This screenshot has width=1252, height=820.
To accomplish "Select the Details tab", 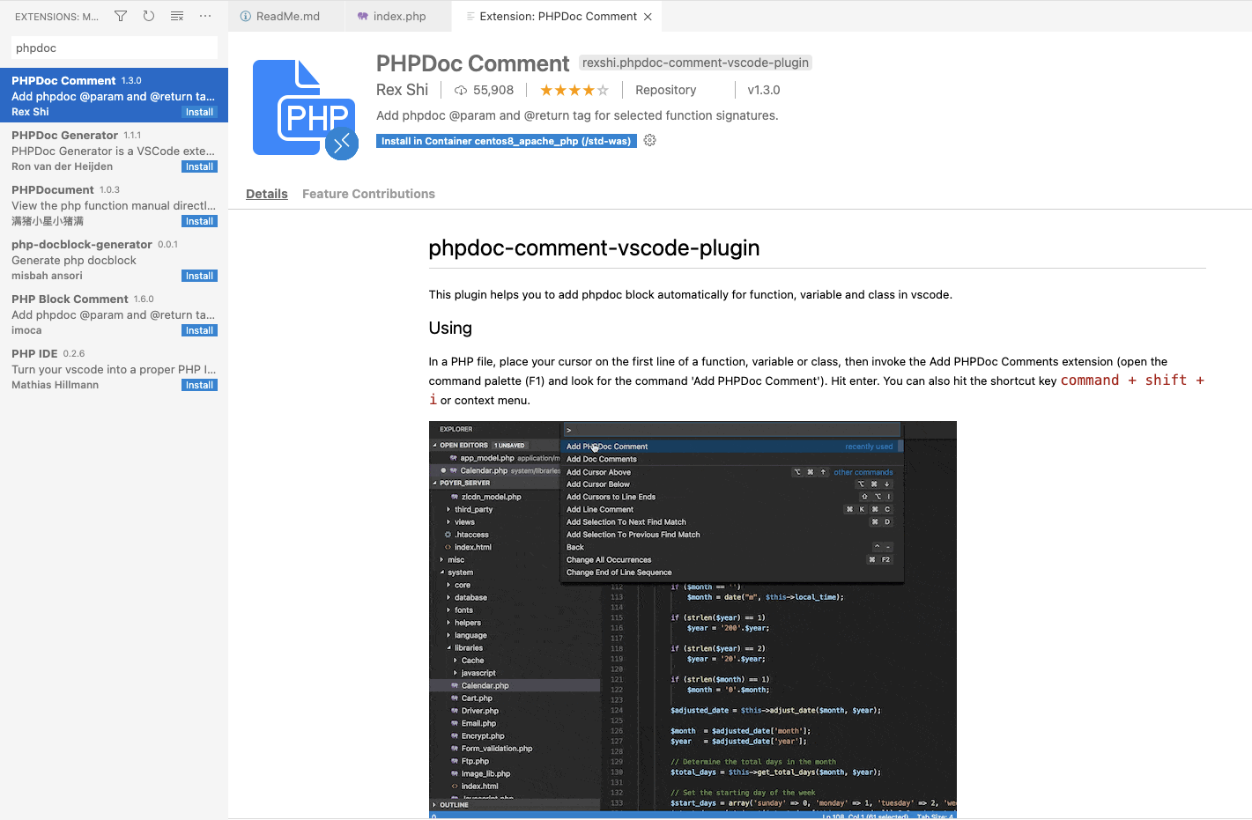I will click(267, 194).
